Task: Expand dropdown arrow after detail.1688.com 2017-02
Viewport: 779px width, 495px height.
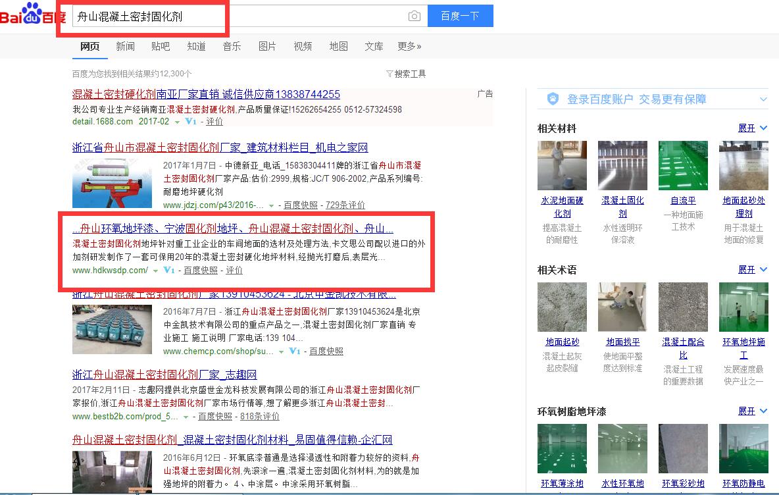Action: pyautogui.click(x=177, y=122)
